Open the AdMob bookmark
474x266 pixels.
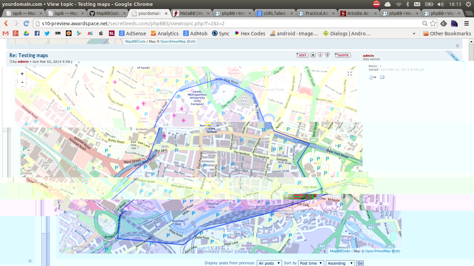(x=195, y=34)
